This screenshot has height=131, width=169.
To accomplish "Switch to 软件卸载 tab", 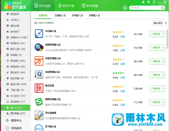I will 90,5.
